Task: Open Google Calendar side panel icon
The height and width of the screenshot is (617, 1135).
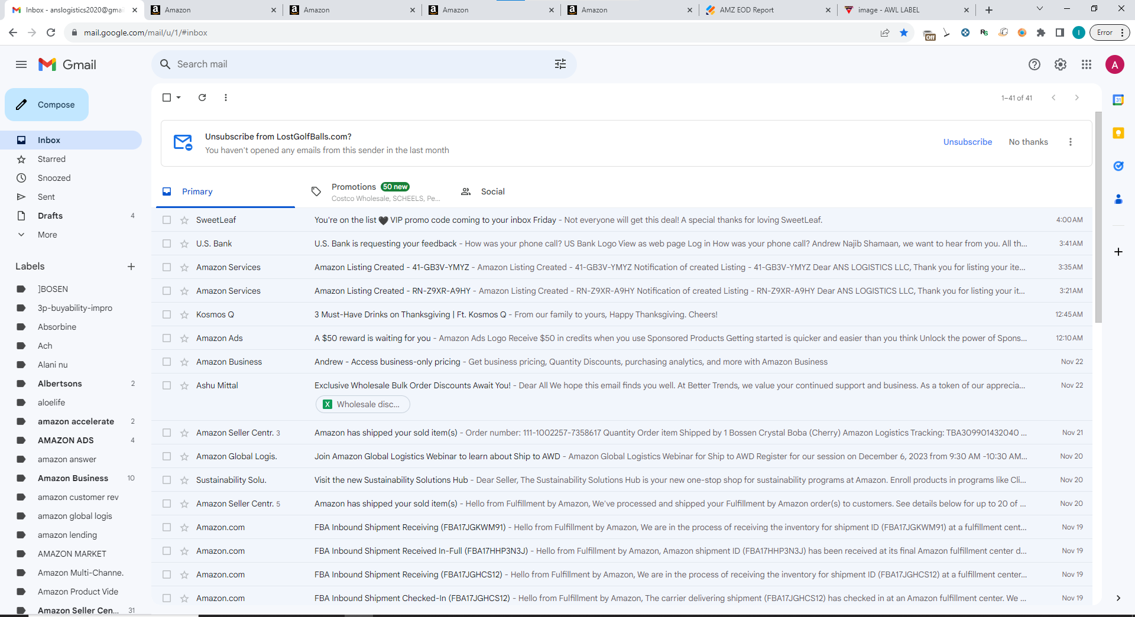Action: tap(1118, 100)
